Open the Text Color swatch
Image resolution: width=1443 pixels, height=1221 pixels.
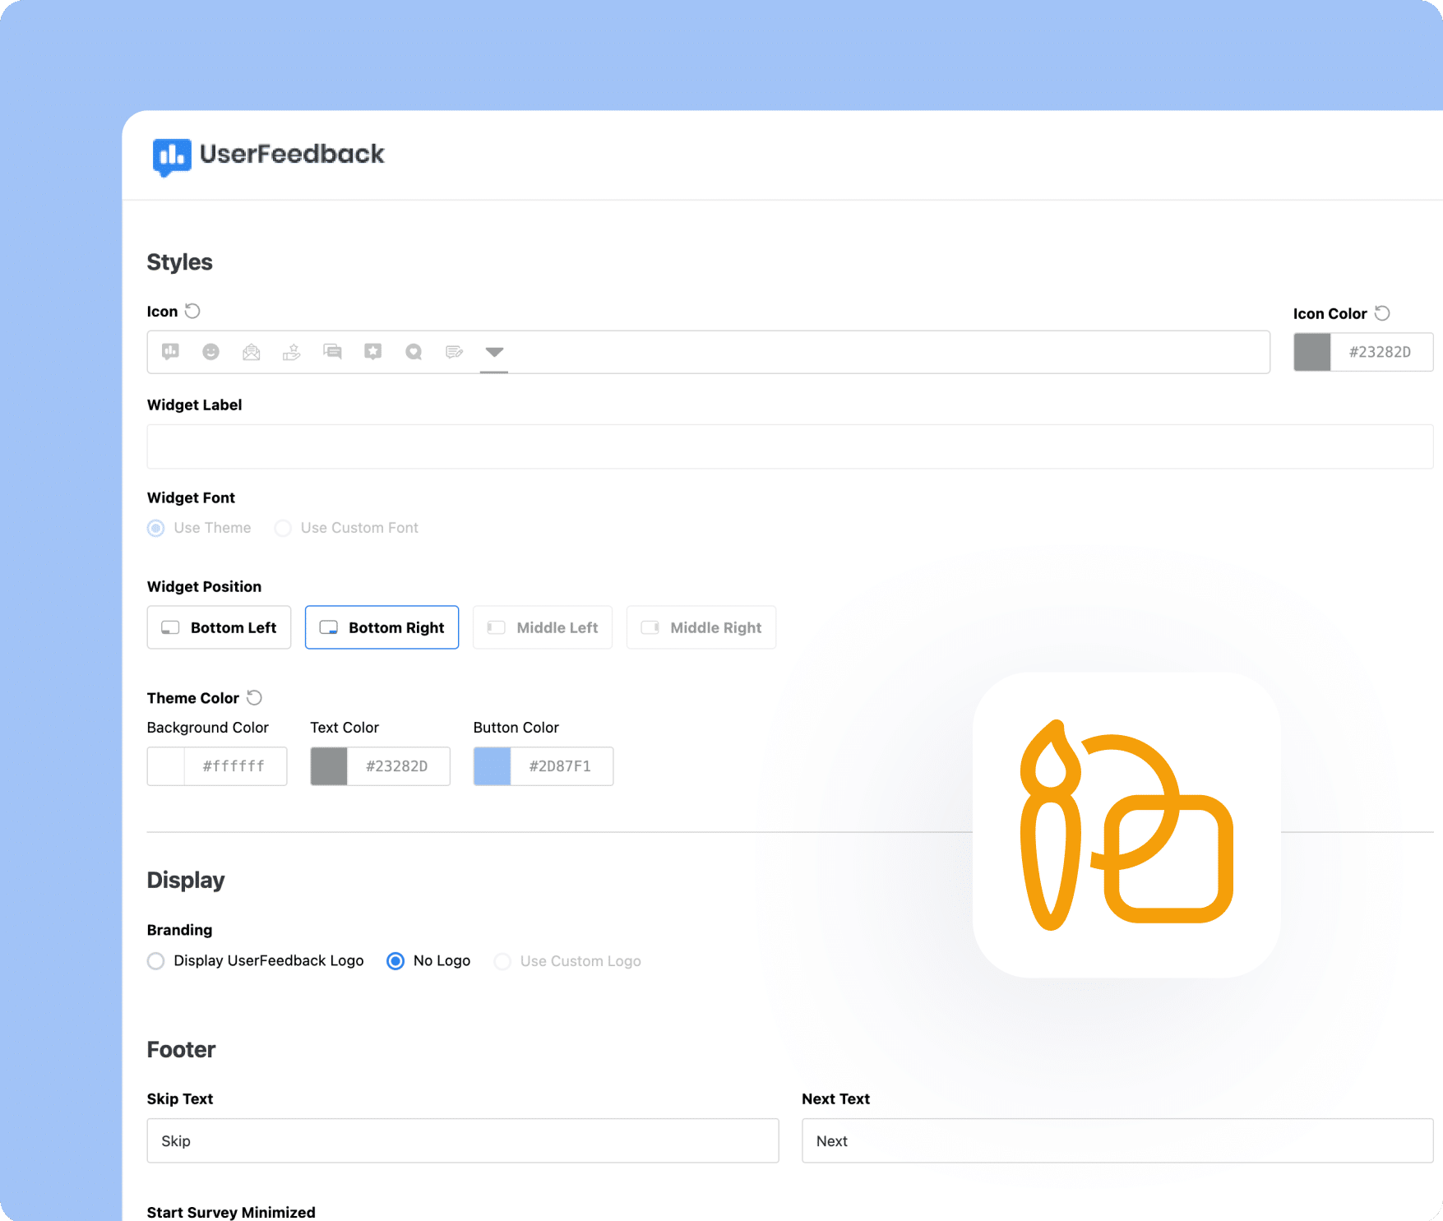pos(329,766)
